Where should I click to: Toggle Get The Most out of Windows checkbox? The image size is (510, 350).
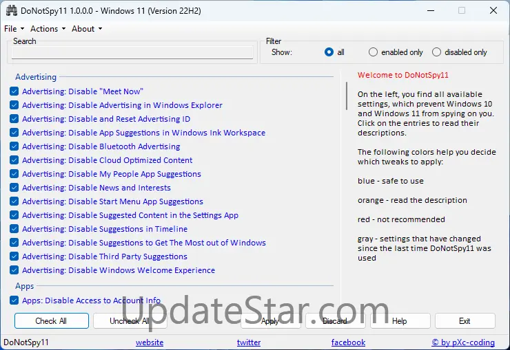point(14,242)
